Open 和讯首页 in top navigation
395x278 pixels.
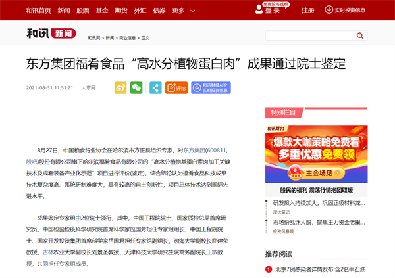coord(39,11)
